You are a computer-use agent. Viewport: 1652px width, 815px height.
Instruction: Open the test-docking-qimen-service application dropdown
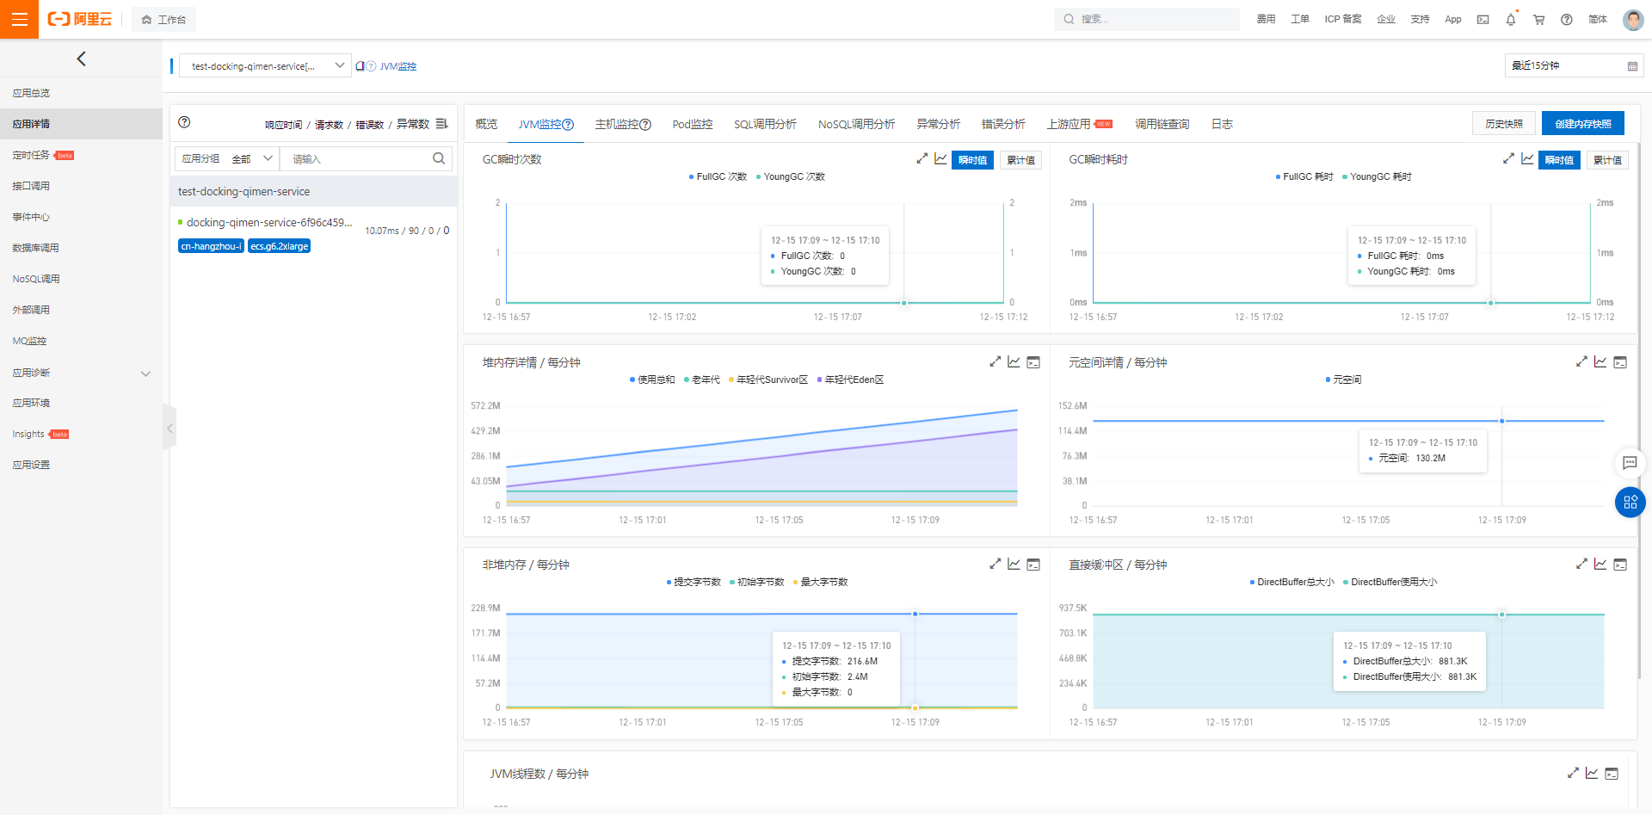(265, 66)
